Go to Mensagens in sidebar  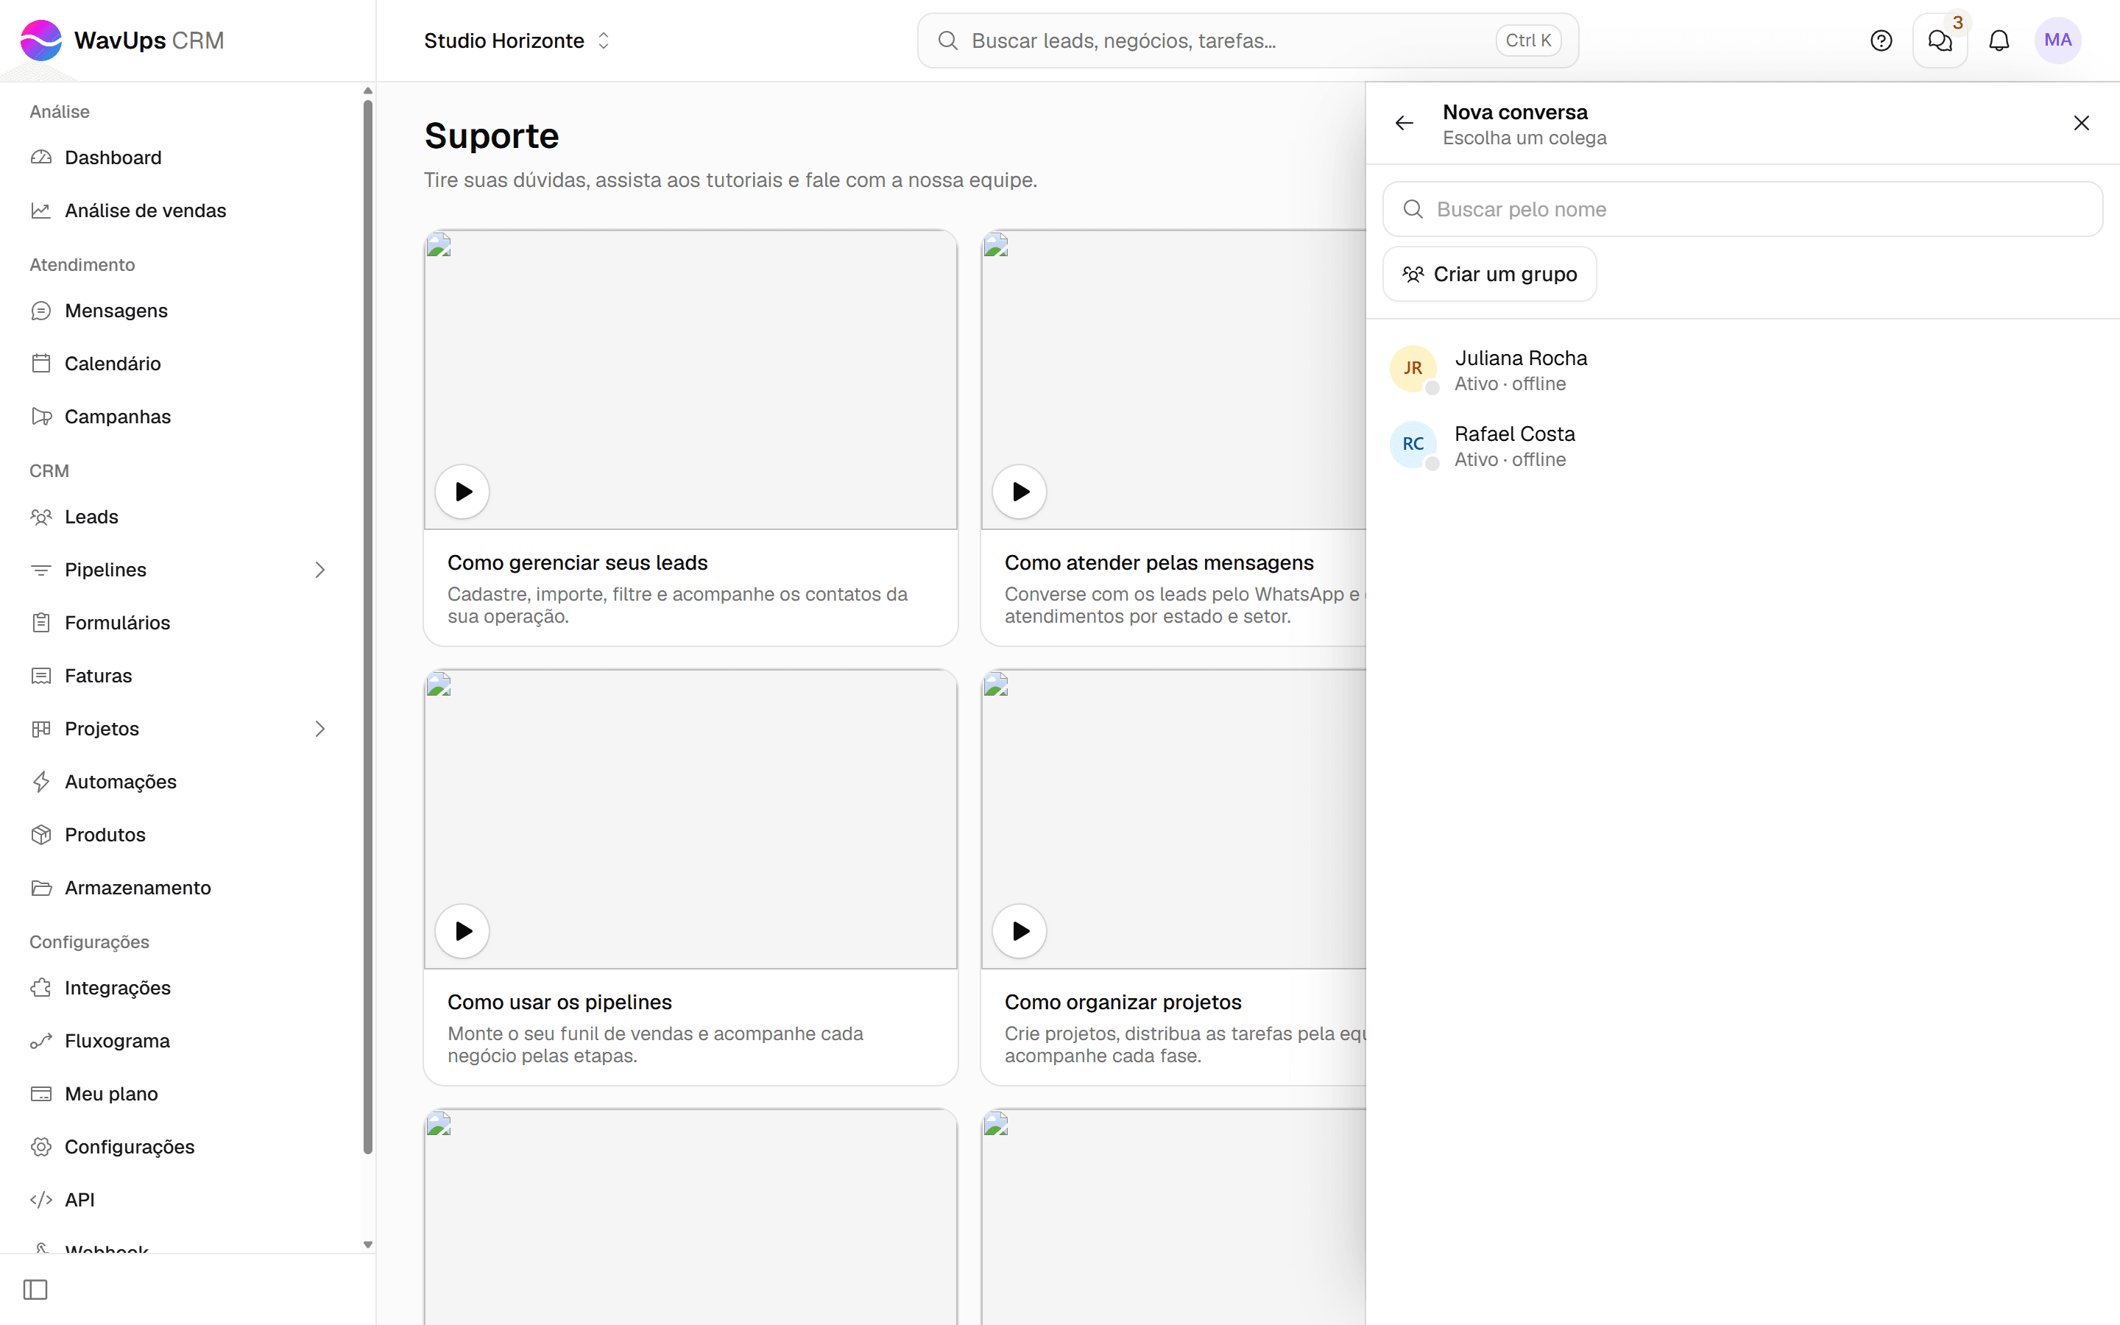[180, 311]
